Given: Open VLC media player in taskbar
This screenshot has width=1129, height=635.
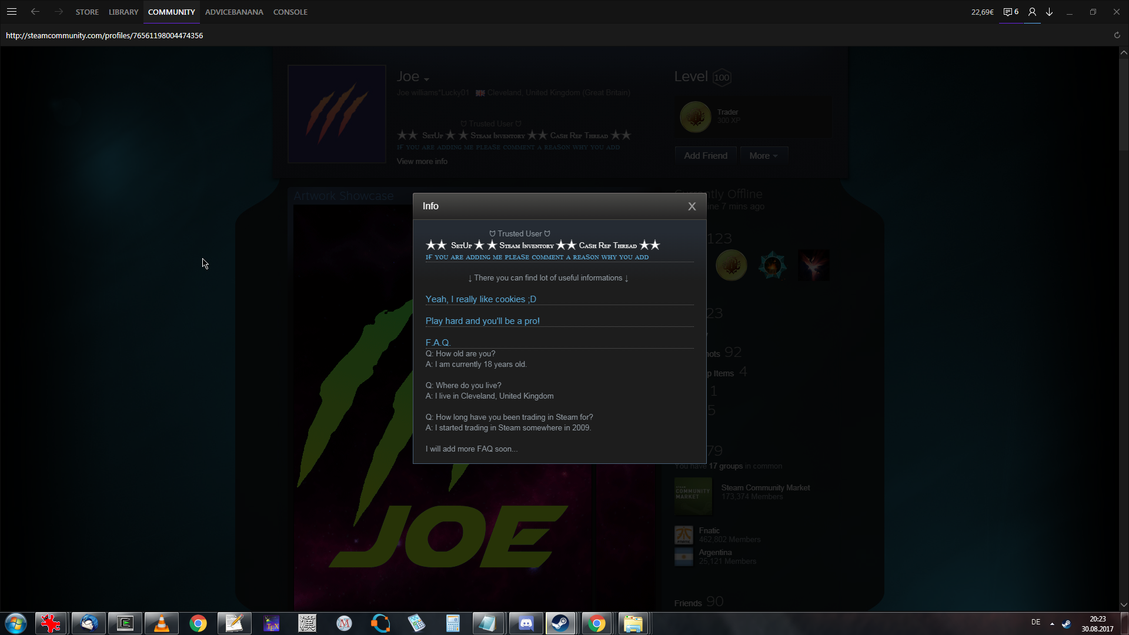Looking at the screenshot, I should pyautogui.click(x=161, y=623).
